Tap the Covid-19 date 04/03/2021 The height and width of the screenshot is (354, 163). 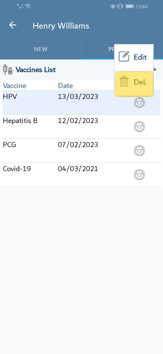[78, 169]
